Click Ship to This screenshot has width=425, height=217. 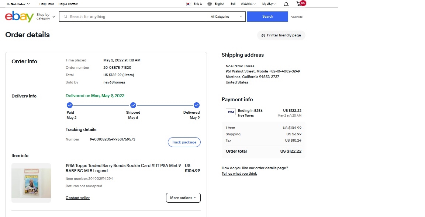(x=198, y=4)
